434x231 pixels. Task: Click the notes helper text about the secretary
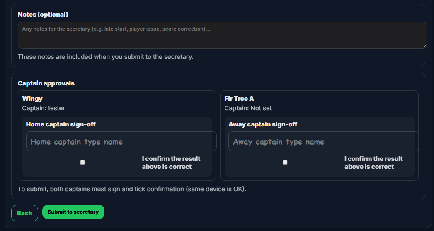coord(106,57)
